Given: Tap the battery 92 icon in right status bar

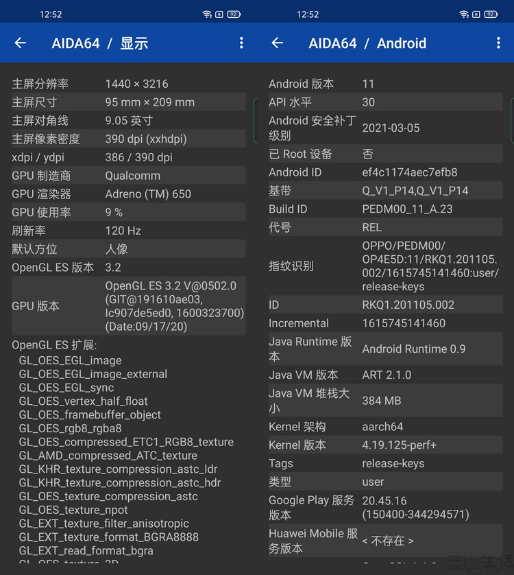Looking at the screenshot, I should 491,14.
